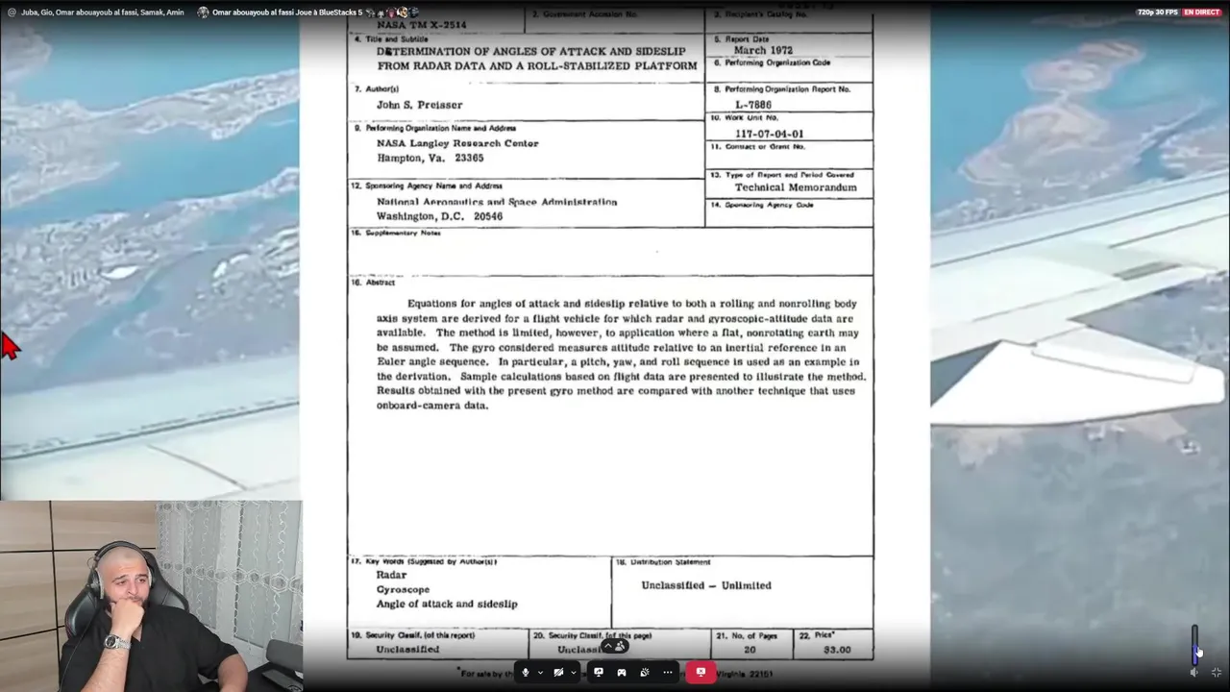Click the share screen monitor icon
This screenshot has width=1230, height=692.
(x=598, y=673)
